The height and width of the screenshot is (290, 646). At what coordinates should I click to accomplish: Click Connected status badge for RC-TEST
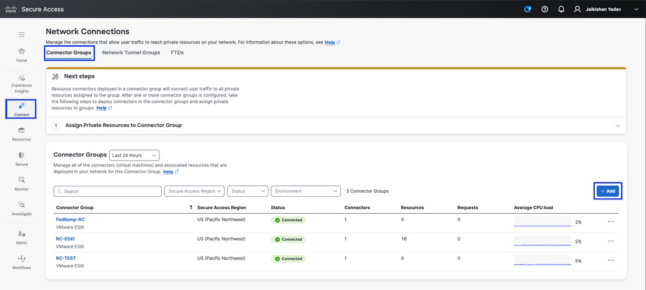point(288,259)
